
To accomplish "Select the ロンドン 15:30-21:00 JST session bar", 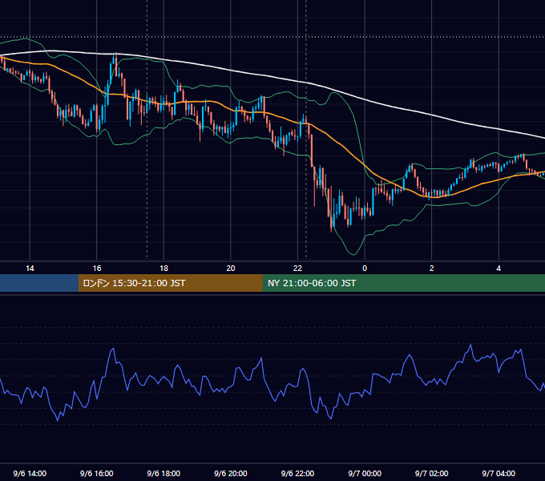I will [170, 283].
